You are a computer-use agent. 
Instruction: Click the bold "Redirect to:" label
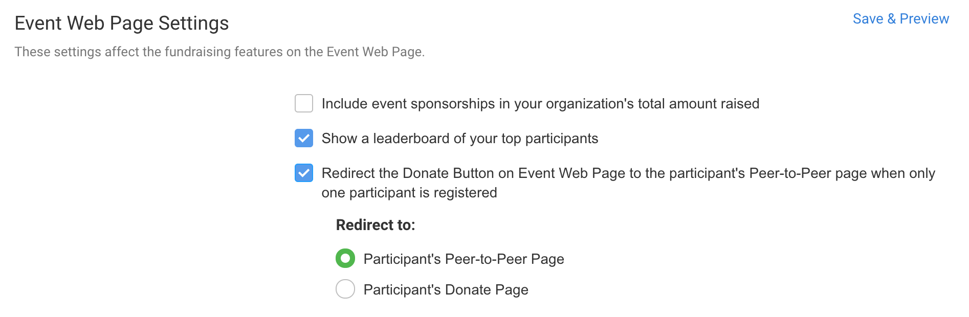click(x=376, y=225)
